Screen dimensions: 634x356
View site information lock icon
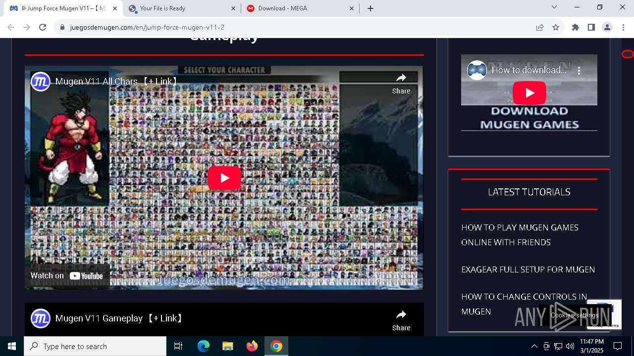[62, 28]
